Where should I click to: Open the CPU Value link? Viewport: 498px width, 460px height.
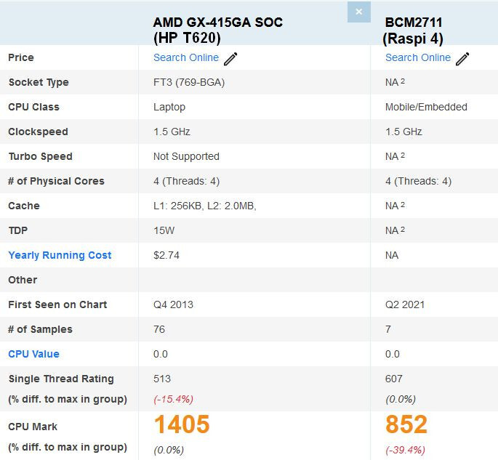33,354
